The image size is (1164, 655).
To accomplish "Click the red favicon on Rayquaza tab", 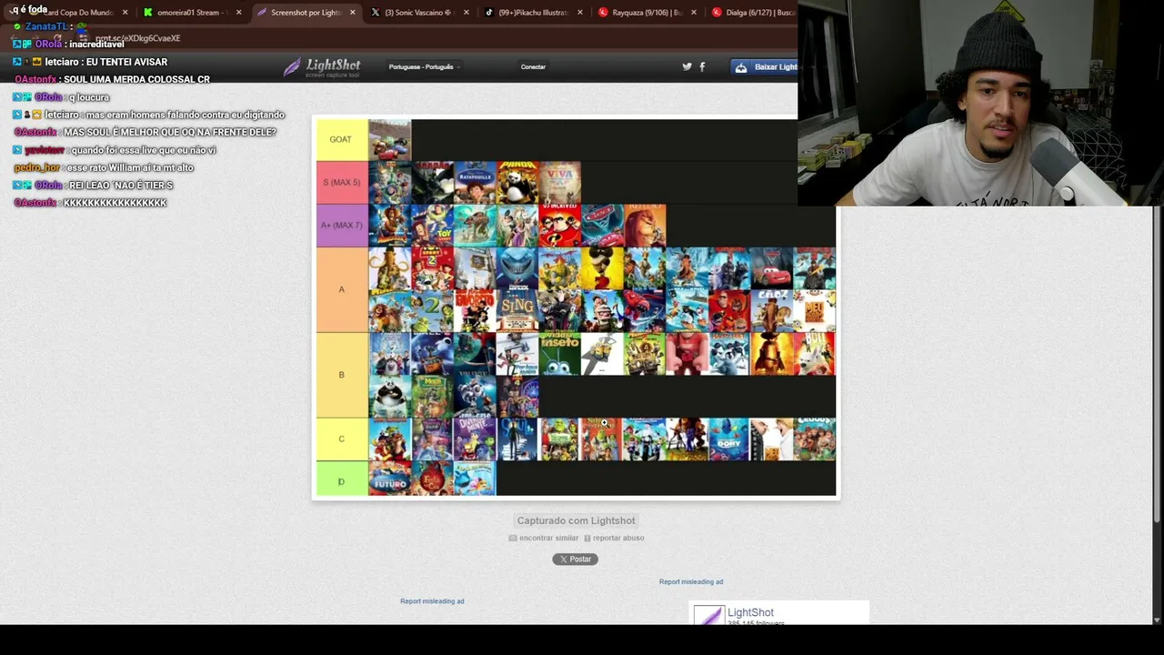I will [603, 13].
